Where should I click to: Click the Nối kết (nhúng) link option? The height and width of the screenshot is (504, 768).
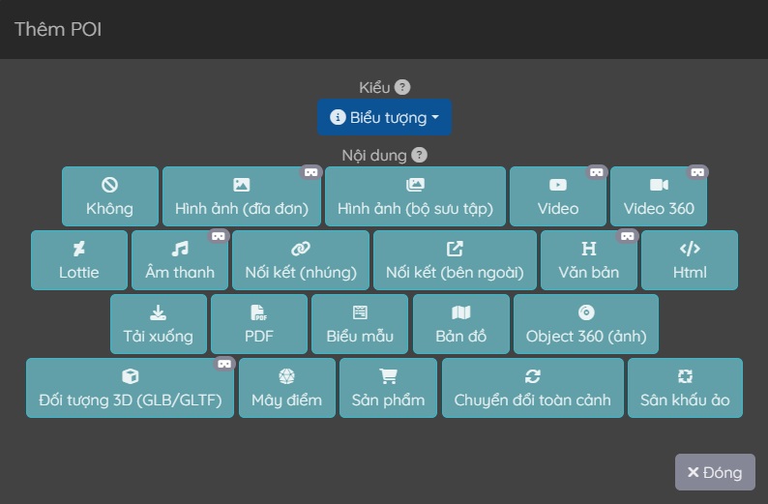[301, 260]
